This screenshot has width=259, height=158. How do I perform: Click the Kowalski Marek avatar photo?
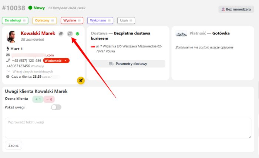point(11,36)
